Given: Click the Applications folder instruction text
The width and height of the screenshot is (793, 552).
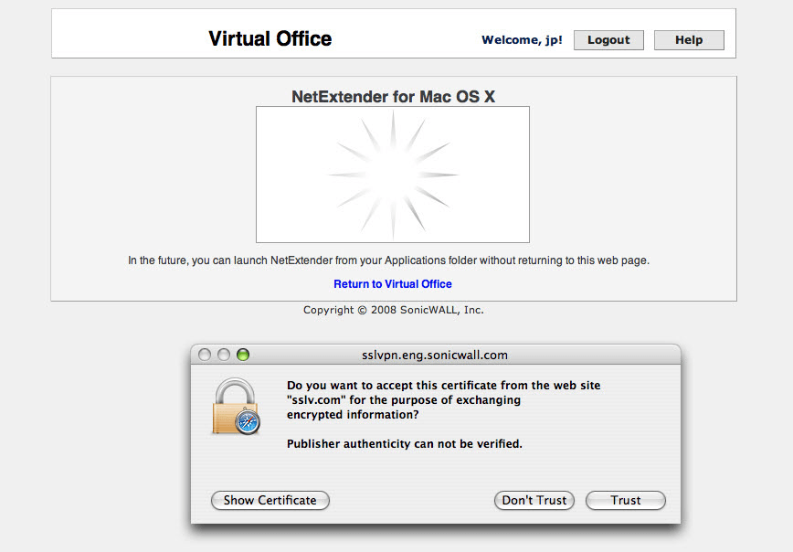Looking at the screenshot, I should (x=388, y=260).
